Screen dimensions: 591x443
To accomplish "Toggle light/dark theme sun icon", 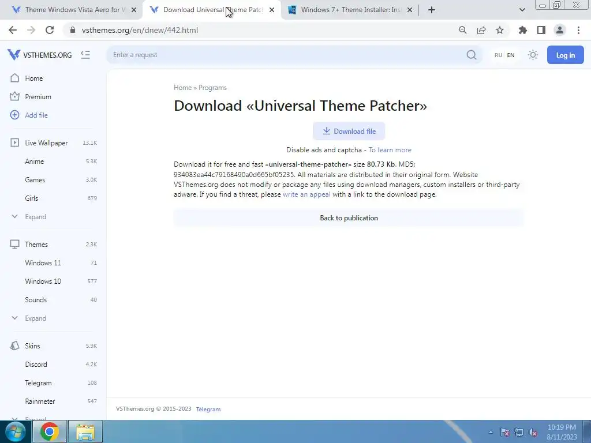I will (533, 55).
